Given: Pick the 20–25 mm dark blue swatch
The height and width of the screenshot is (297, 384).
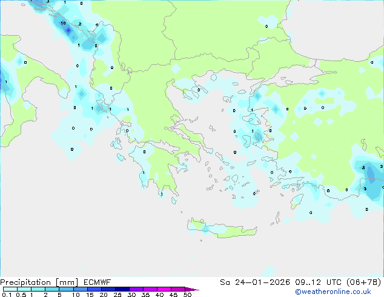Looking at the screenshot, I should click(x=108, y=289).
